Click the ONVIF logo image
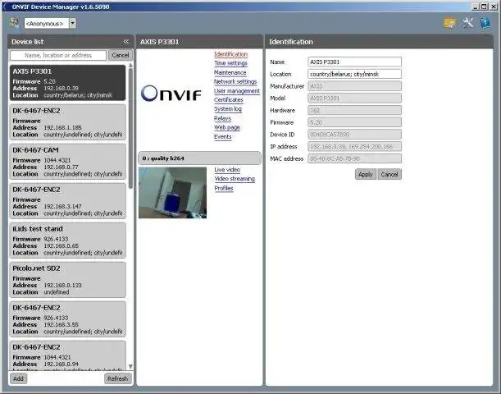 (171, 94)
